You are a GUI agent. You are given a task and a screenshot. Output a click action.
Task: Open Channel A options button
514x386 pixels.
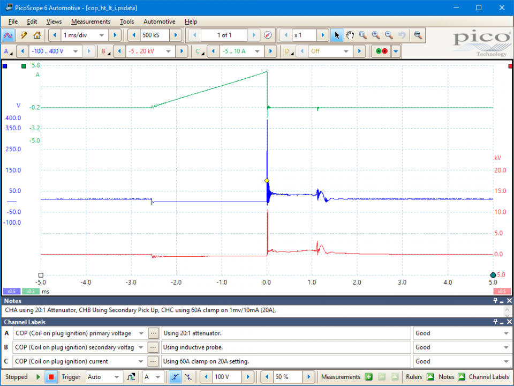(x=8, y=51)
